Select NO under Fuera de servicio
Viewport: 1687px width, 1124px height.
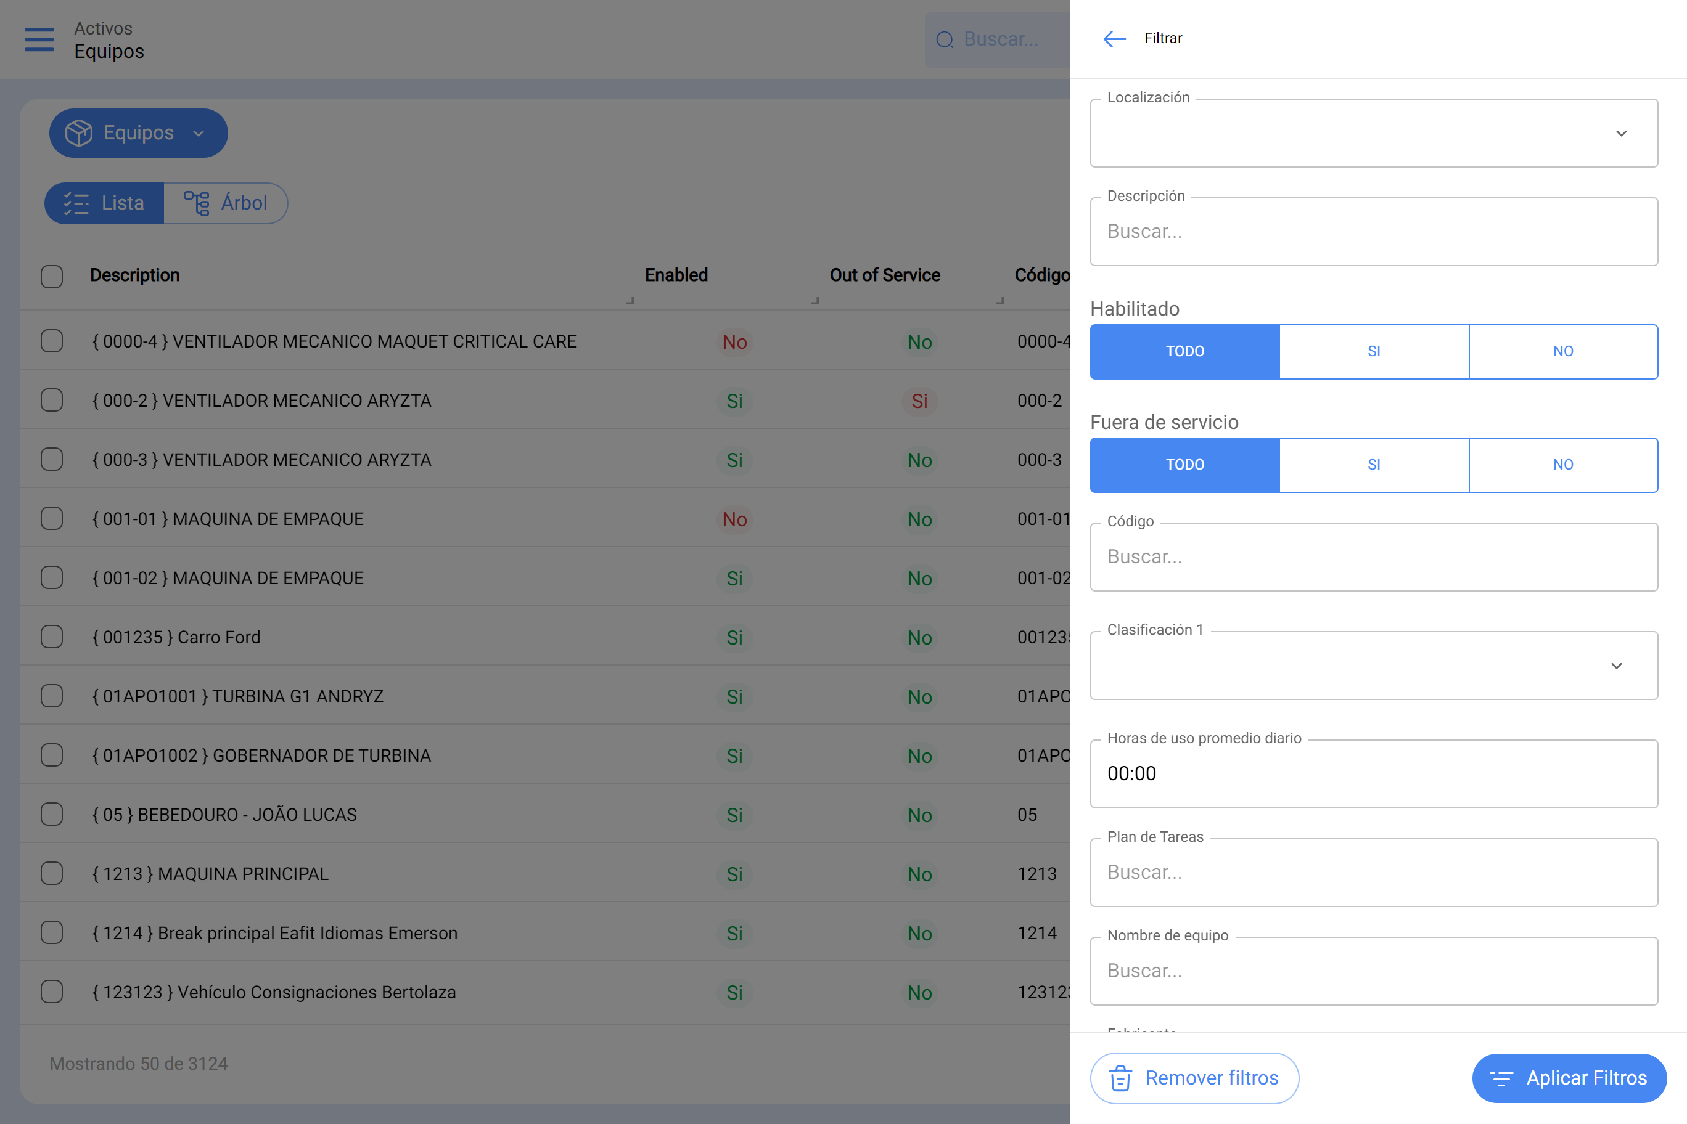1564,465
